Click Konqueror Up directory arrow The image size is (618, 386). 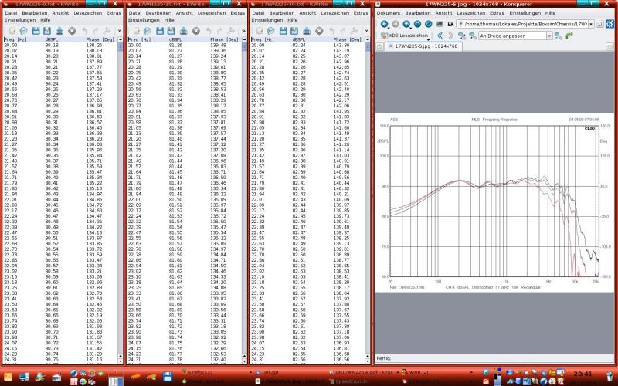pos(406,24)
